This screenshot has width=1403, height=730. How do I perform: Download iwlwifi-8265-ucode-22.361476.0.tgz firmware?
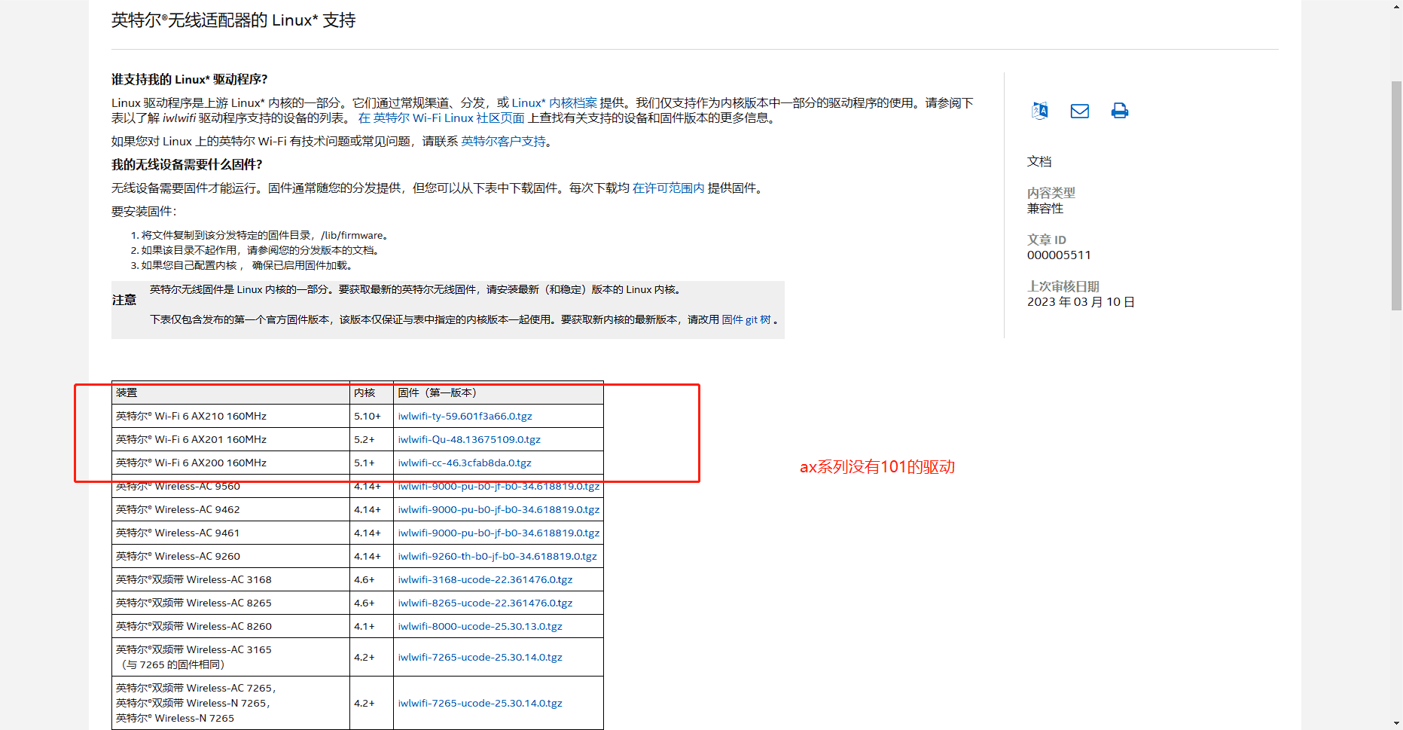(x=485, y=603)
